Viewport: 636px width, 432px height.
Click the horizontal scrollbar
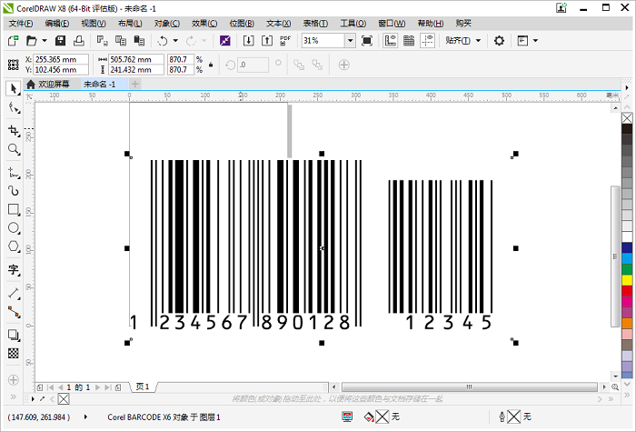tap(469, 387)
